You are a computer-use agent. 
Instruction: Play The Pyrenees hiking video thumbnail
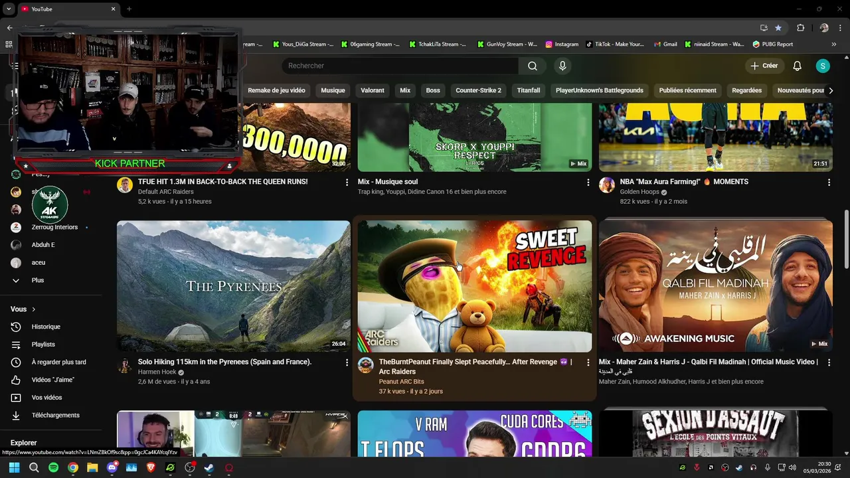(x=234, y=286)
